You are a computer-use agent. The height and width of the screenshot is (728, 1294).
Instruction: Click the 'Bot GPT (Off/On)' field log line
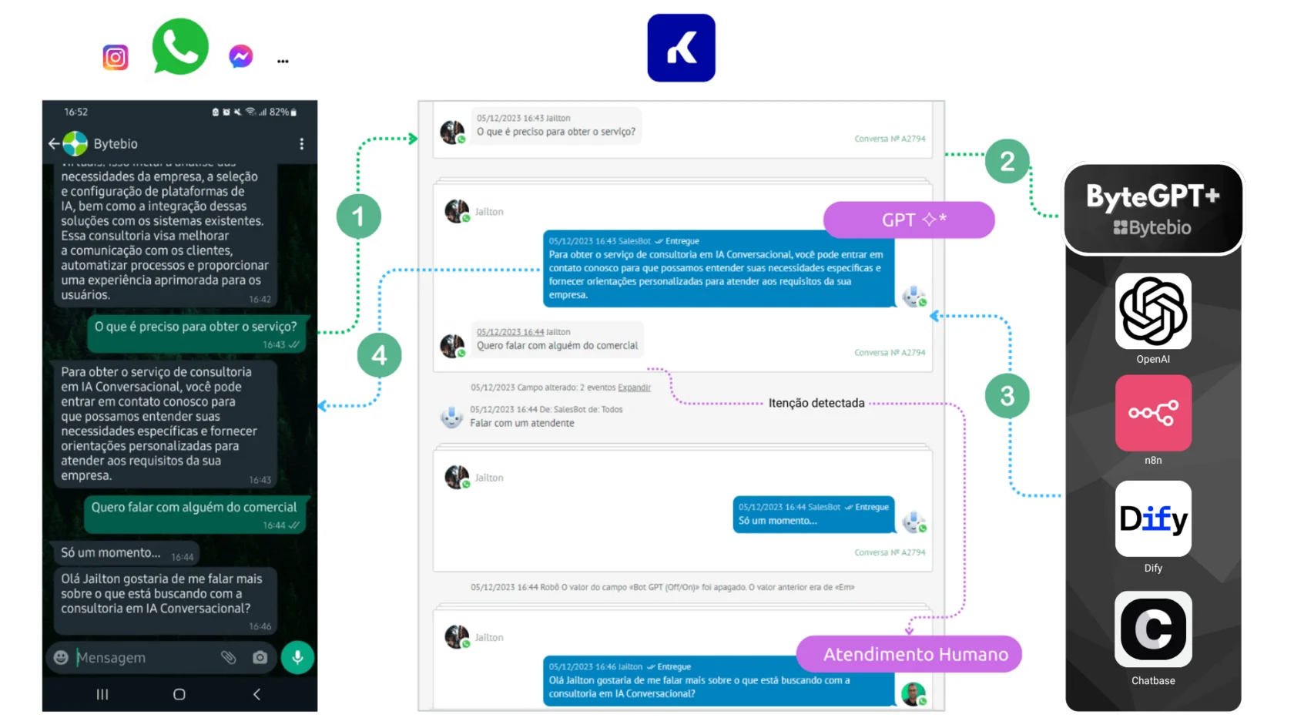tap(662, 587)
